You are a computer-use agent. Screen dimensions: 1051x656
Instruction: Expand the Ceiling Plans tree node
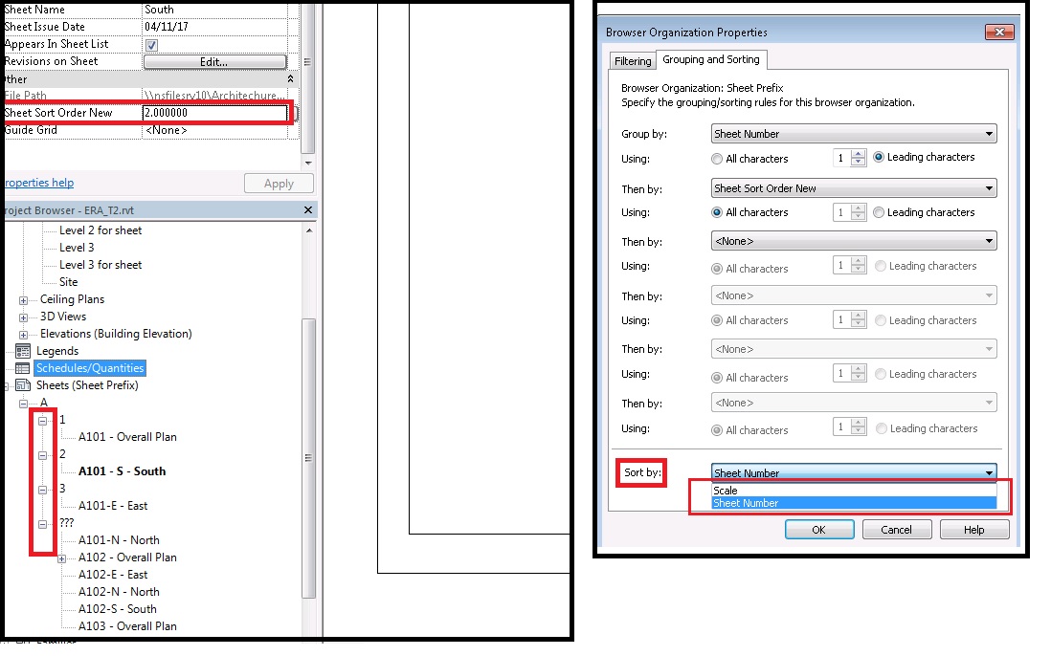(23, 299)
